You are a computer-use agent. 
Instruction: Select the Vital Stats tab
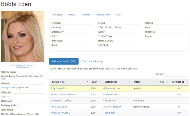coord(57,15)
